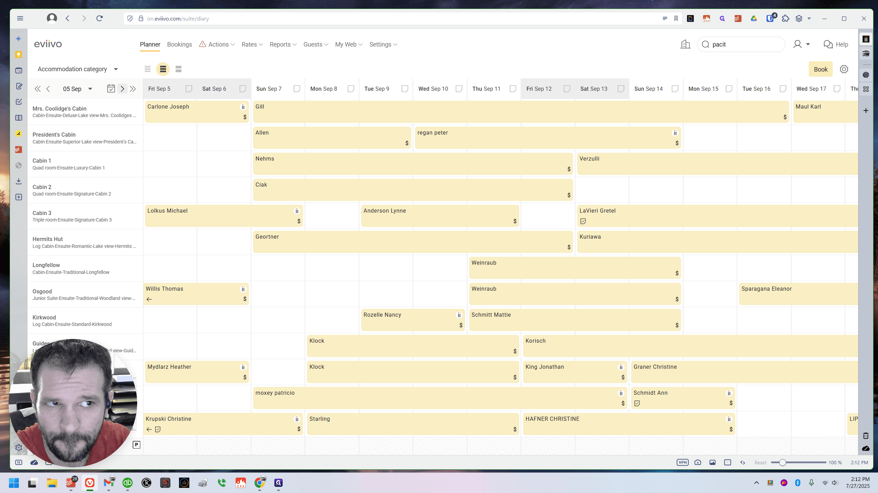Switch to the Planner tab
The width and height of the screenshot is (878, 493).
click(x=150, y=45)
